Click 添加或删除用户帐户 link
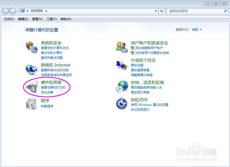The width and height of the screenshot is (230, 167). (149, 48)
